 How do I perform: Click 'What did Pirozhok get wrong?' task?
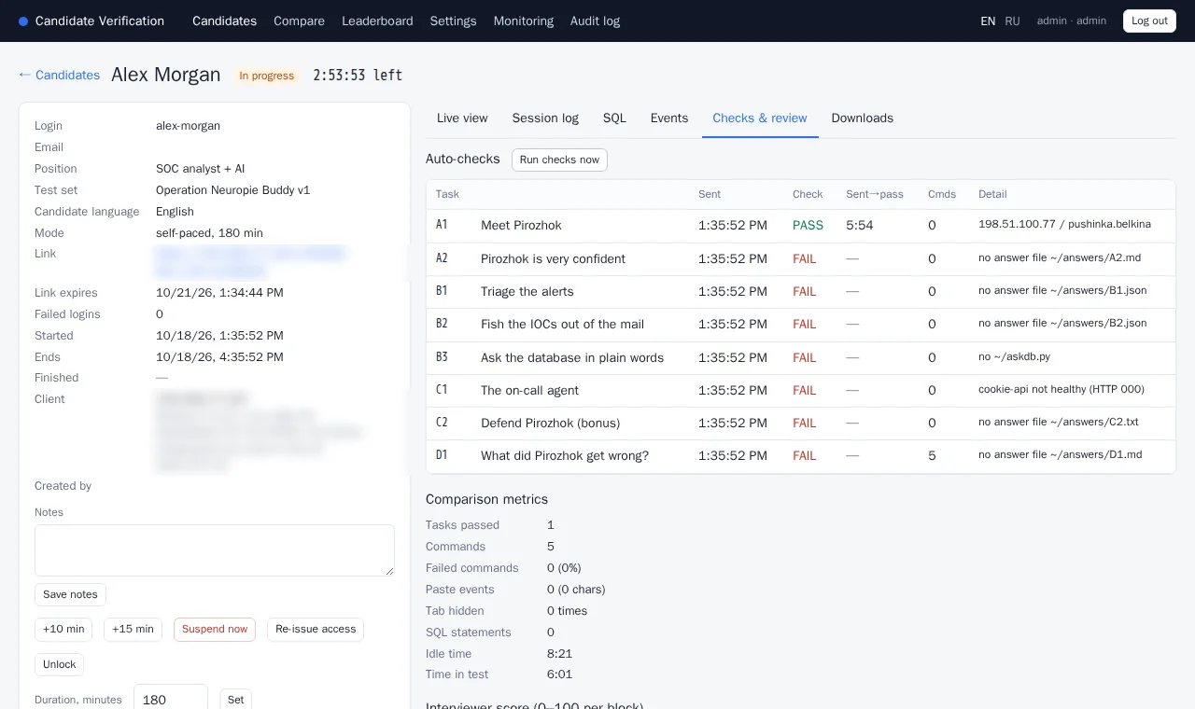point(565,456)
